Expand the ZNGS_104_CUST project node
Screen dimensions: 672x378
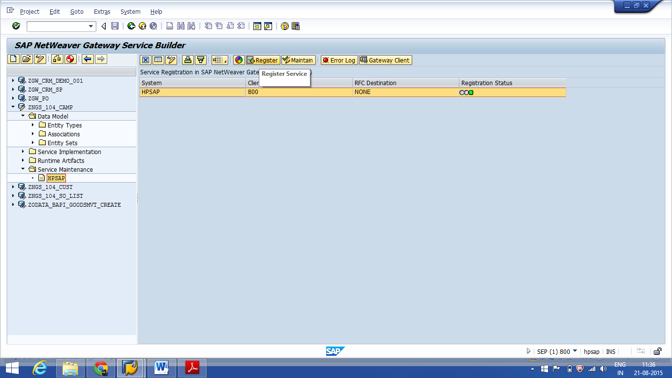tap(13, 187)
